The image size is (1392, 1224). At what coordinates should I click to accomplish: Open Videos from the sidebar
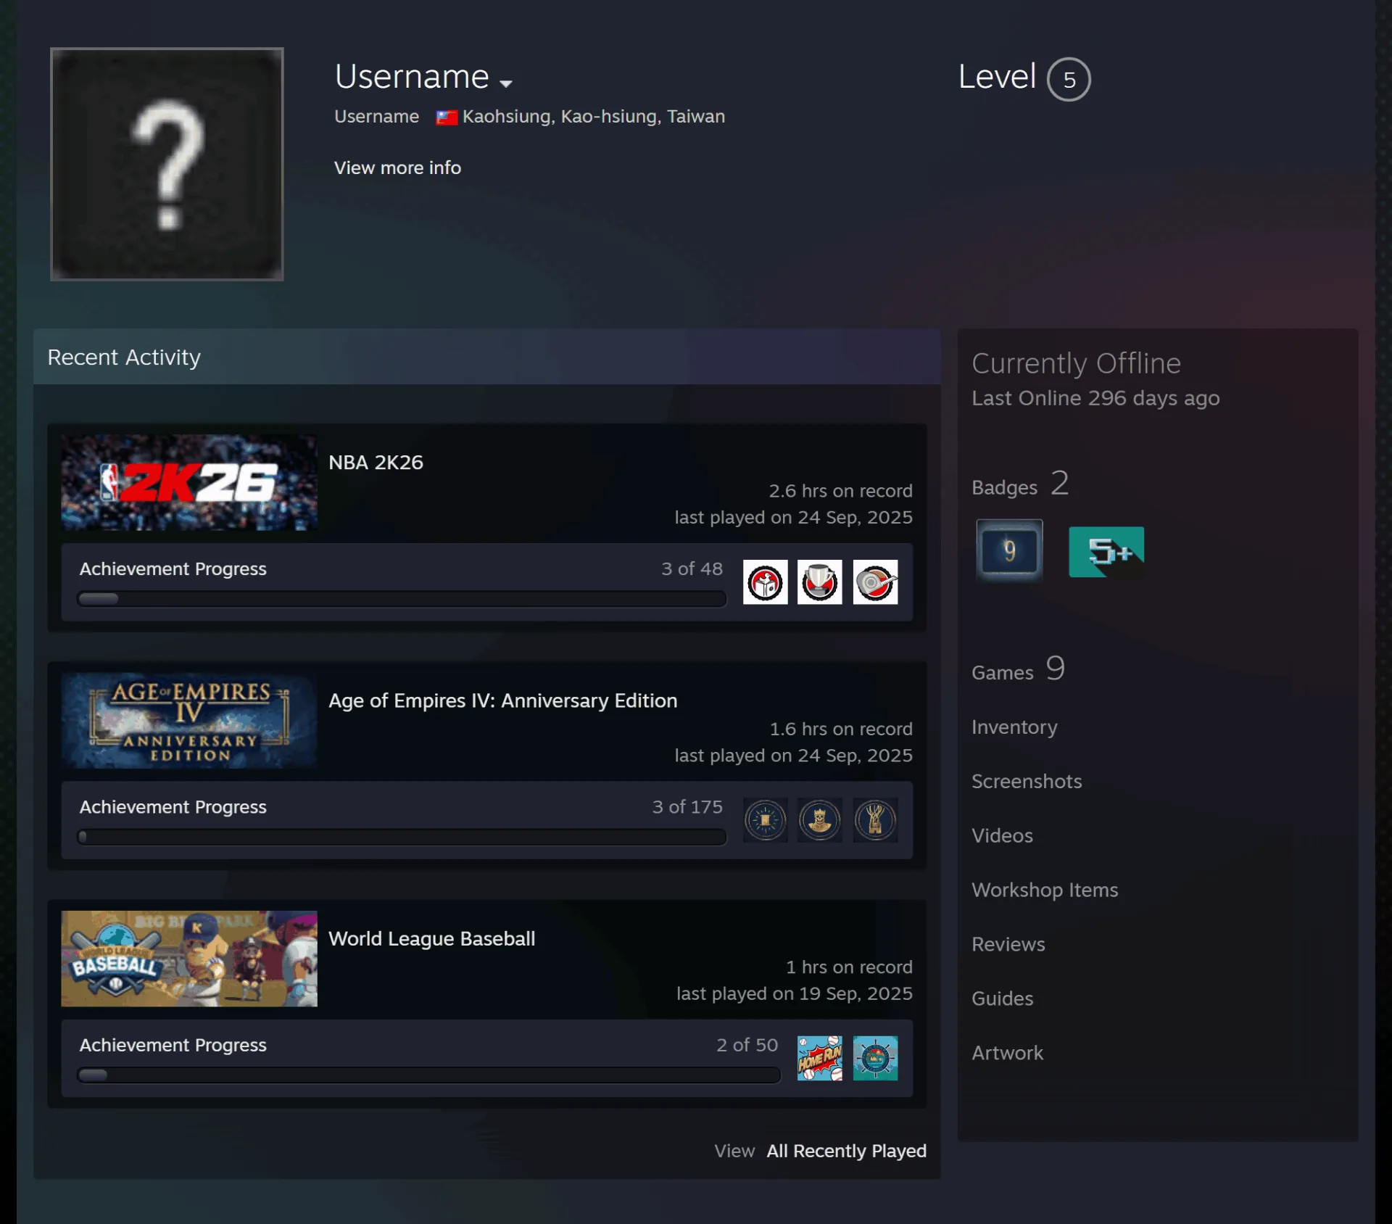point(1002,835)
